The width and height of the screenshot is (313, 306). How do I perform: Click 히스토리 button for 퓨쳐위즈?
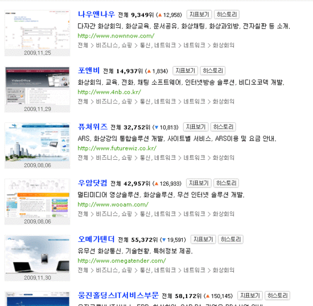[223, 127]
